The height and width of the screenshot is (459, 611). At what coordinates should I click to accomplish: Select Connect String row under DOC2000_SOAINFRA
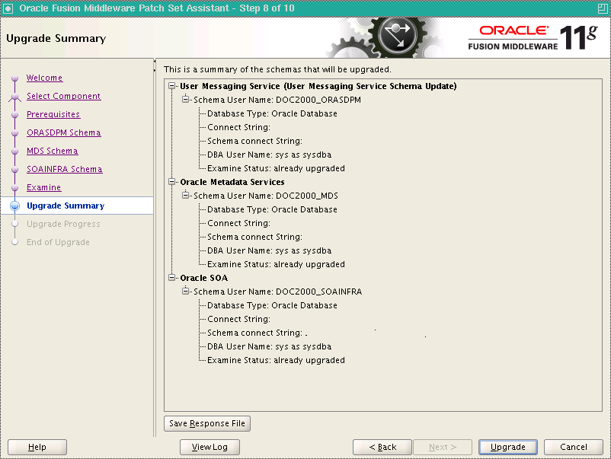[x=238, y=319]
